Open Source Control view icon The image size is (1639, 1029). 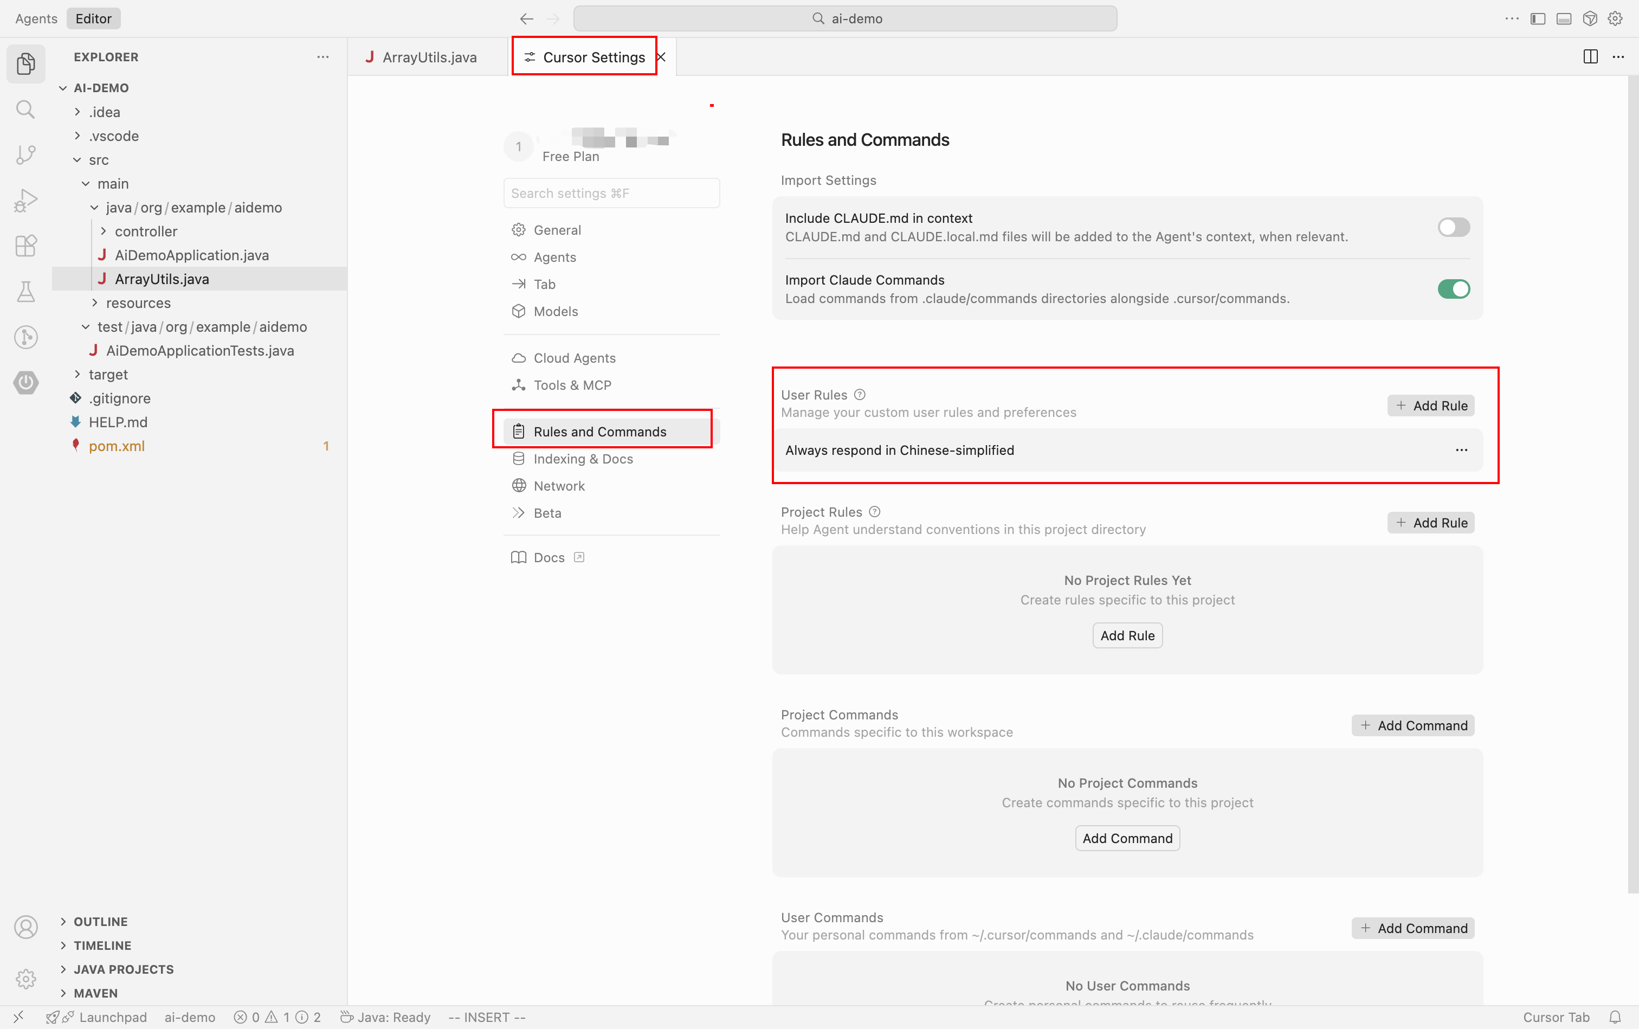pos(25,155)
